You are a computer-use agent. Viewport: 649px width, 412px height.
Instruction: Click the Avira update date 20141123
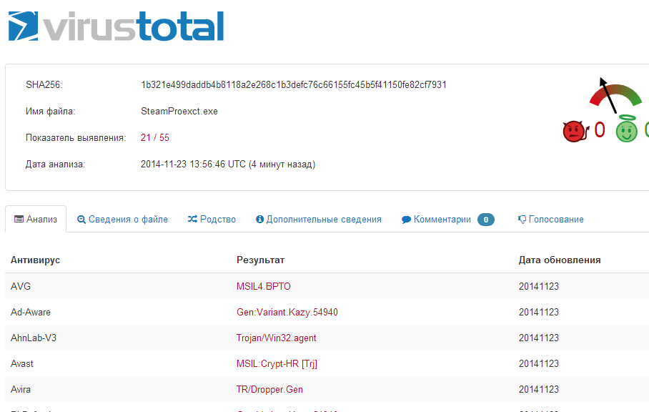click(539, 389)
